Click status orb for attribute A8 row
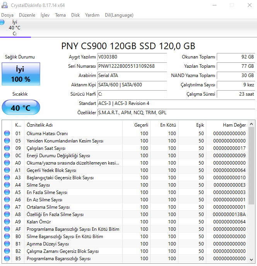The height and width of the screenshot is (266, 257). coord(7,214)
